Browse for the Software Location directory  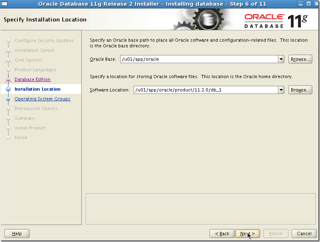pos(300,90)
